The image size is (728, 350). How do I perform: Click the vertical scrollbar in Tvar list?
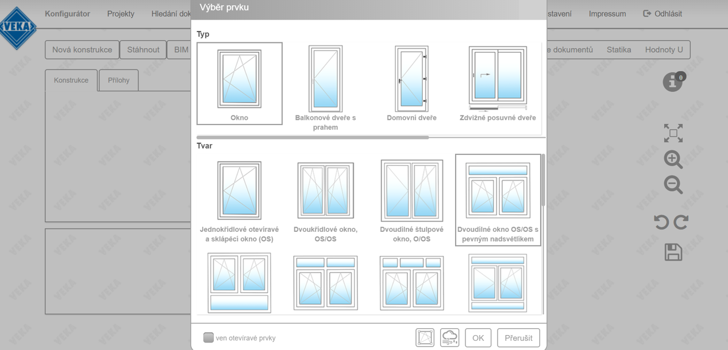click(x=543, y=181)
